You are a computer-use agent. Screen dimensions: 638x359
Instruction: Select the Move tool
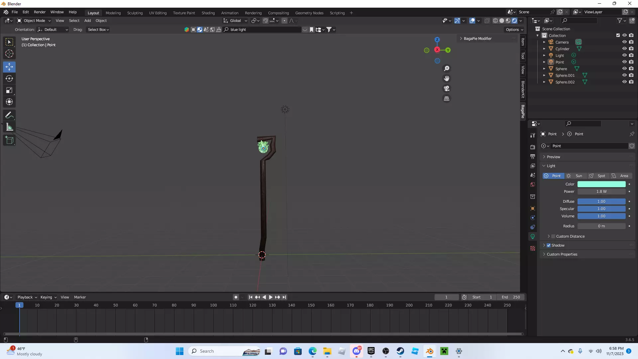coord(9,67)
